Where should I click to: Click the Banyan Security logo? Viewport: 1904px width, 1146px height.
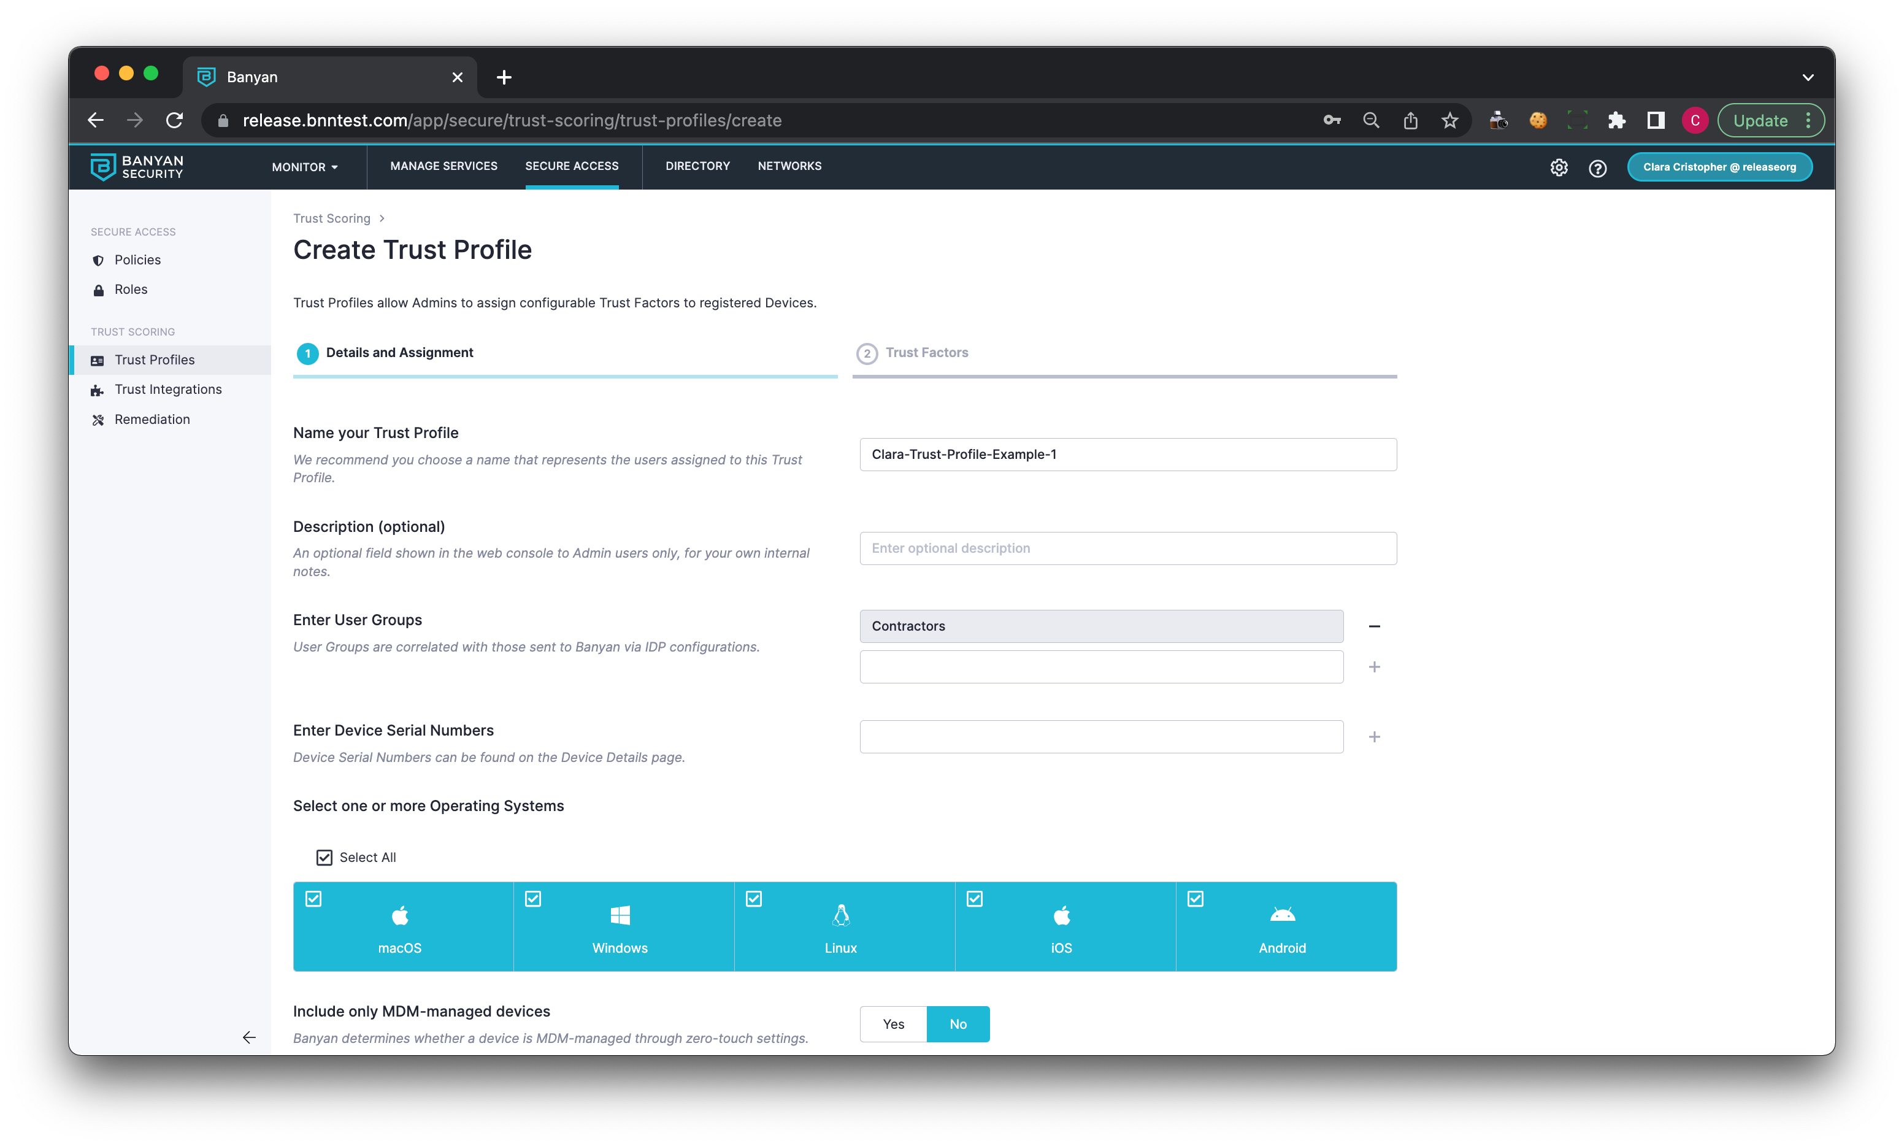coord(137,167)
